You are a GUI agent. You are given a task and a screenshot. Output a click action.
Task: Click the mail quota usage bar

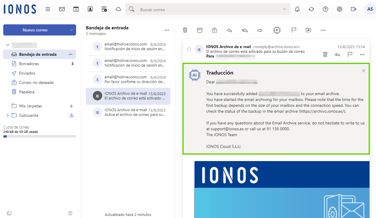(x=40, y=136)
